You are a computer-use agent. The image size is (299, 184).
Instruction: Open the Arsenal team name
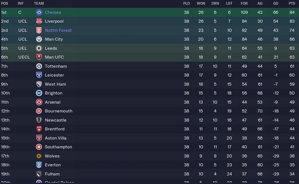[53, 102]
